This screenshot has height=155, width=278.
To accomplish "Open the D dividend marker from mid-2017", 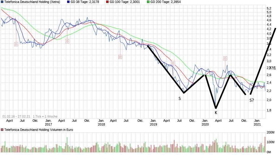I will (67, 41).
